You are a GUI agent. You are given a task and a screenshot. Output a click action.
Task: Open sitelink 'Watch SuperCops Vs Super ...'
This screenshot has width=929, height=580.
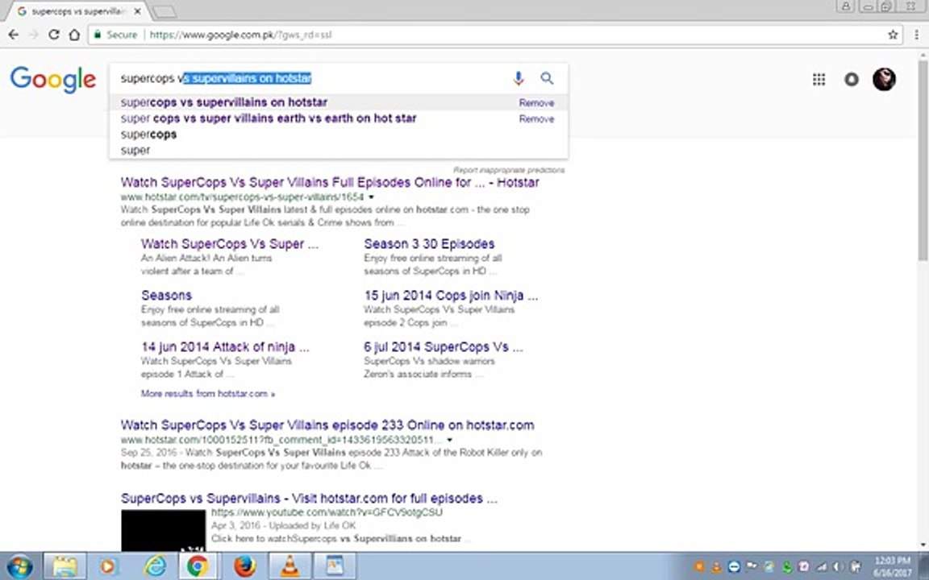click(x=229, y=244)
